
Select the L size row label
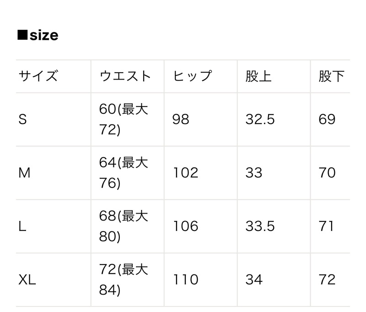click(x=22, y=226)
